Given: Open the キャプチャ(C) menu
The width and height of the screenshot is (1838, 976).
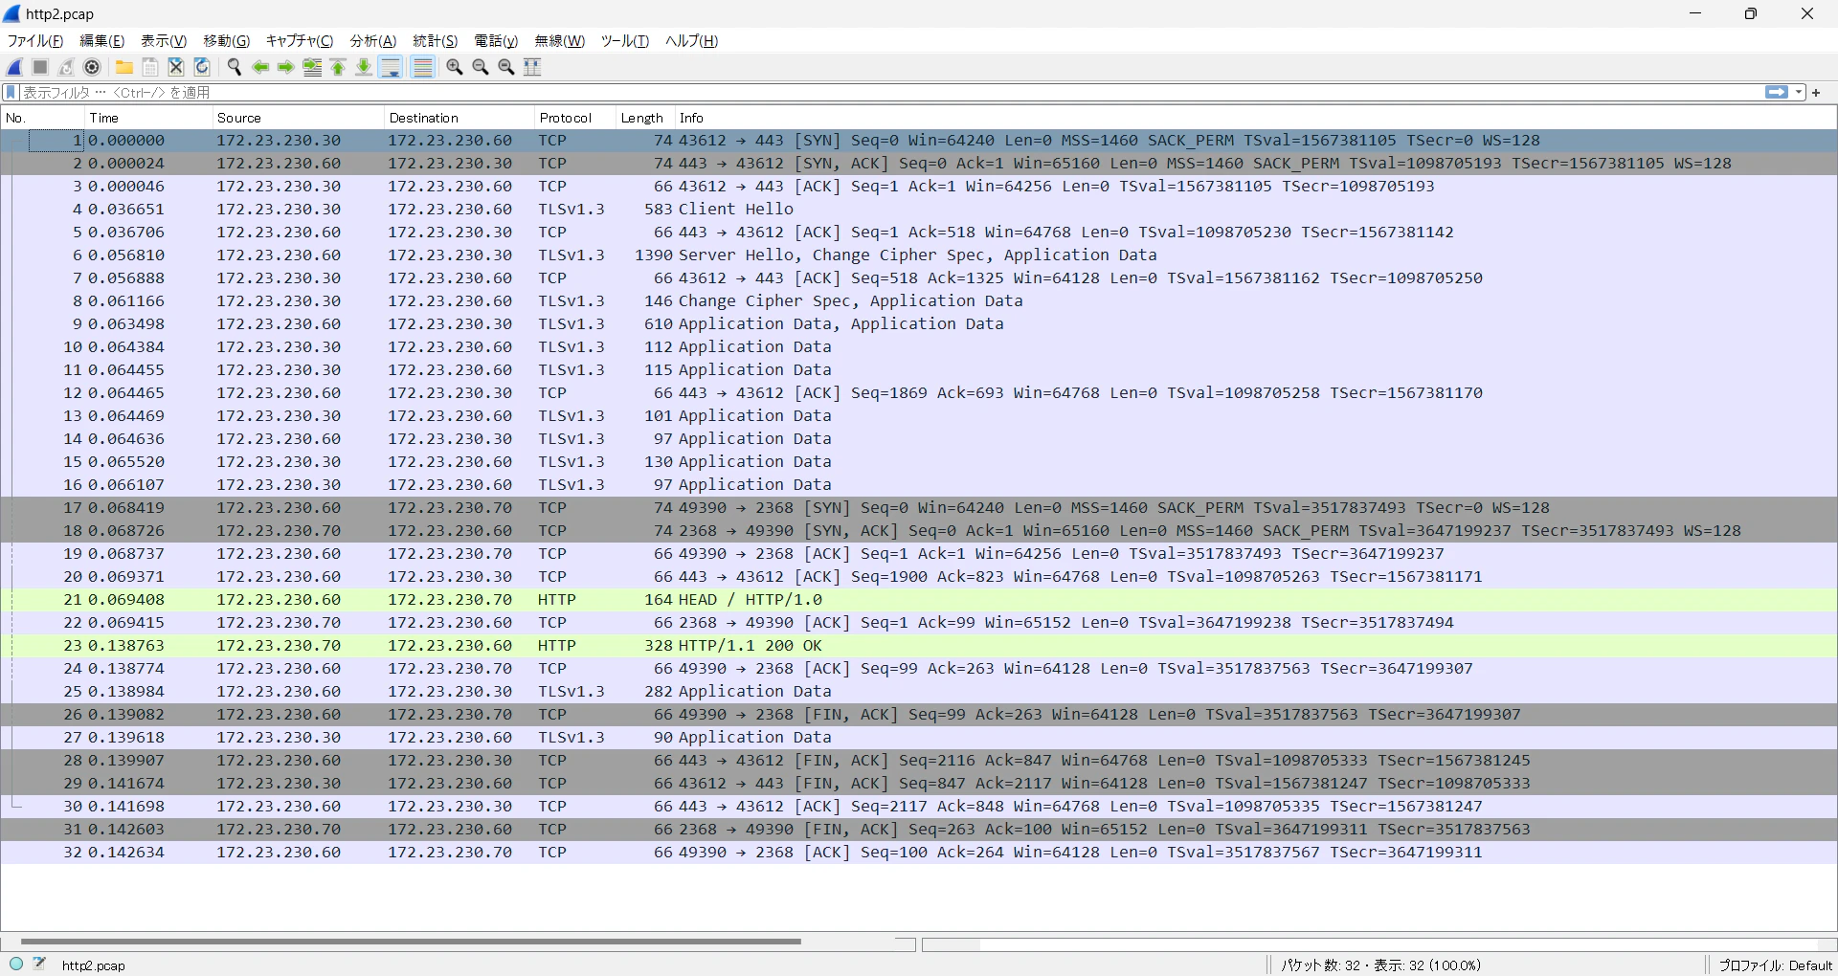Looking at the screenshot, I should pyautogui.click(x=300, y=41).
